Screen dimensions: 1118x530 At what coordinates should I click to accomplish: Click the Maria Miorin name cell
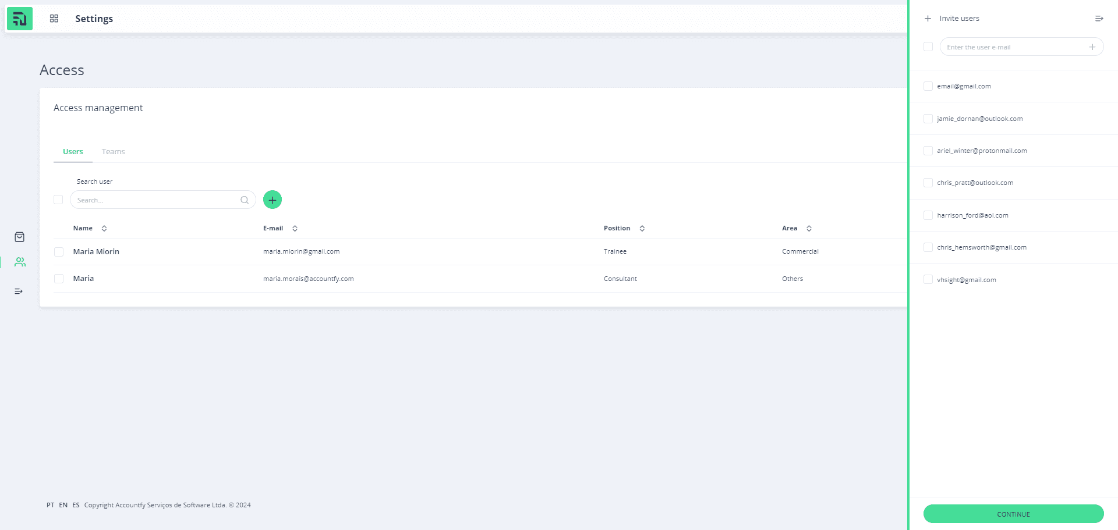pyautogui.click(x=96, y=251)
